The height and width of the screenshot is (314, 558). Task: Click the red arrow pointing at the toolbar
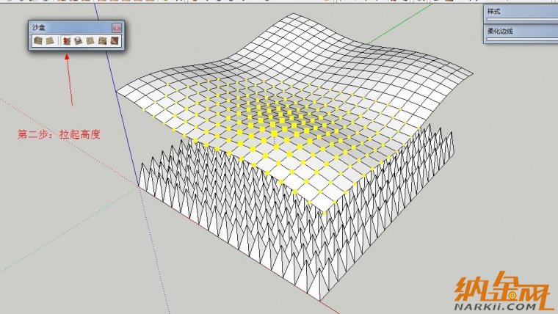tap(69, 84)
